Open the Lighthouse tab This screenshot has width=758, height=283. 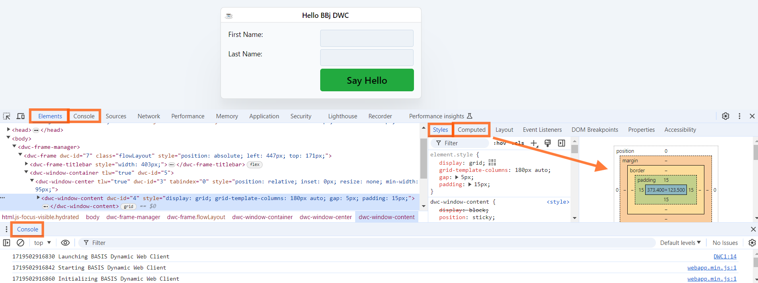click(342, 116)
